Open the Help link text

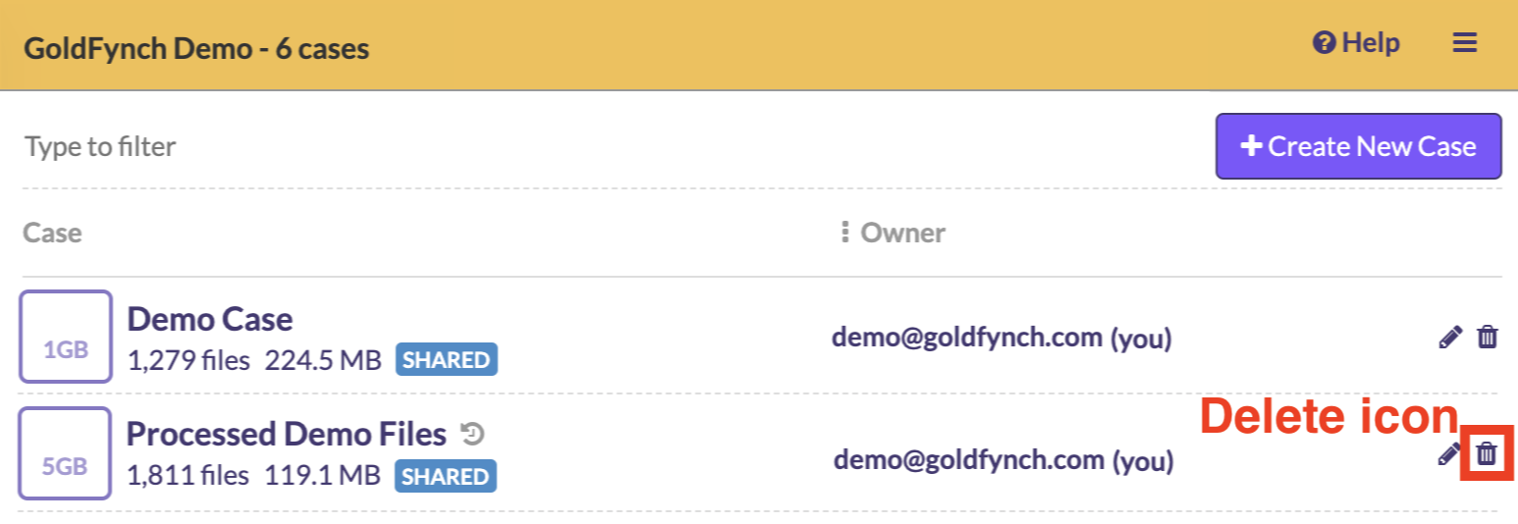tap(1371, 44)
